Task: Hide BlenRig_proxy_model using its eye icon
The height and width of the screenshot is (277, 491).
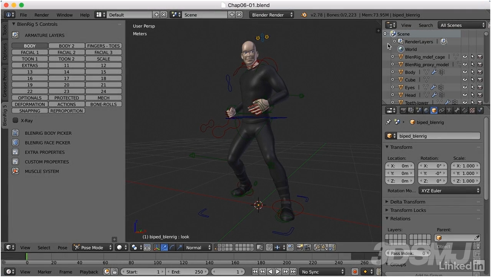Action: [465, 64]
